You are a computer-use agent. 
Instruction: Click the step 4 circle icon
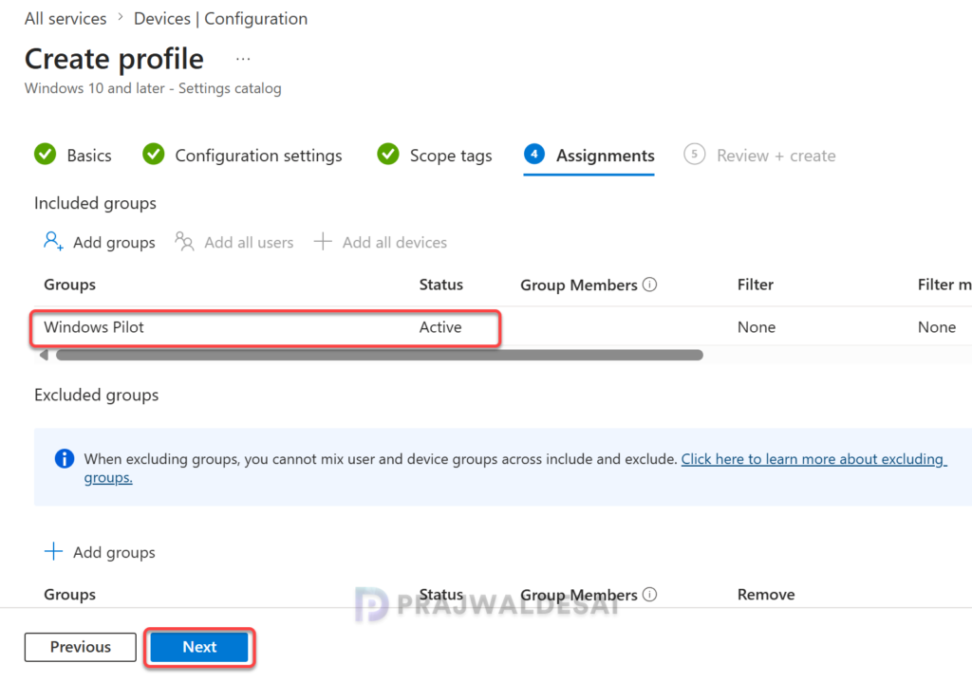point(534,154)
